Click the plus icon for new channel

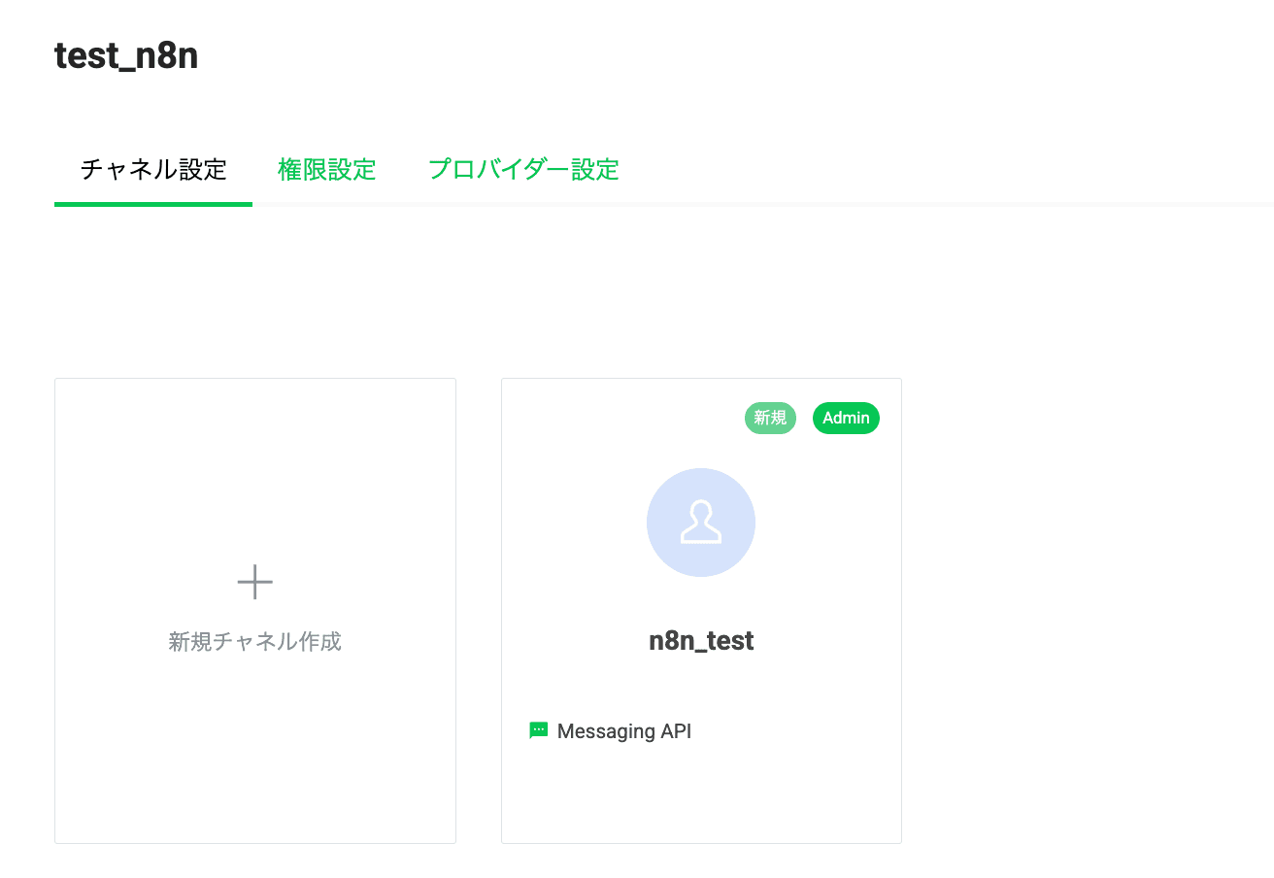(255, 582)
